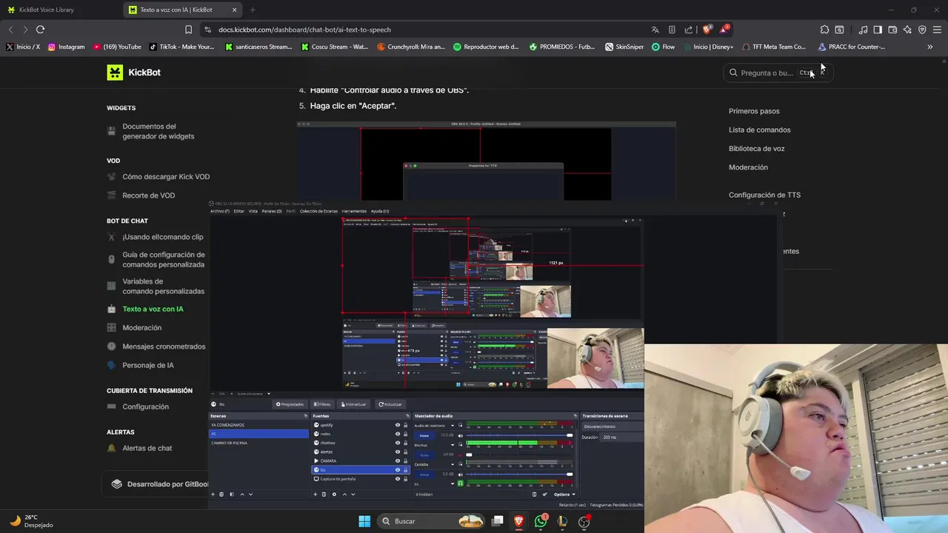The height and width of the screenshot is (533, 948).
Task: Move source down arrow in Fuentes
Action: [x=353, y=494]
